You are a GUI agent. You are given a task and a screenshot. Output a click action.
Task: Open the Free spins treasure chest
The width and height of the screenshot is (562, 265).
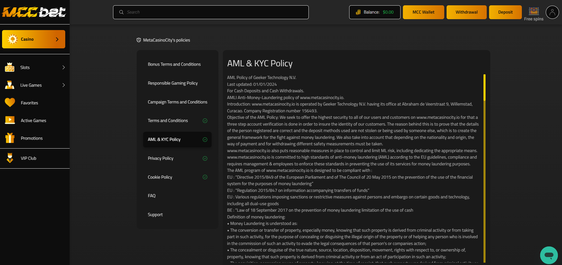[534, 11]
